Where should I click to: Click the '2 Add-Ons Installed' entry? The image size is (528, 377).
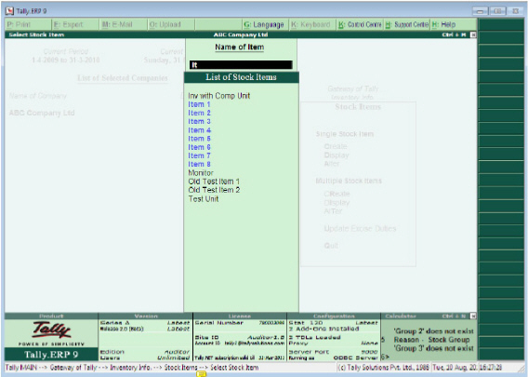tap(323, 329)
